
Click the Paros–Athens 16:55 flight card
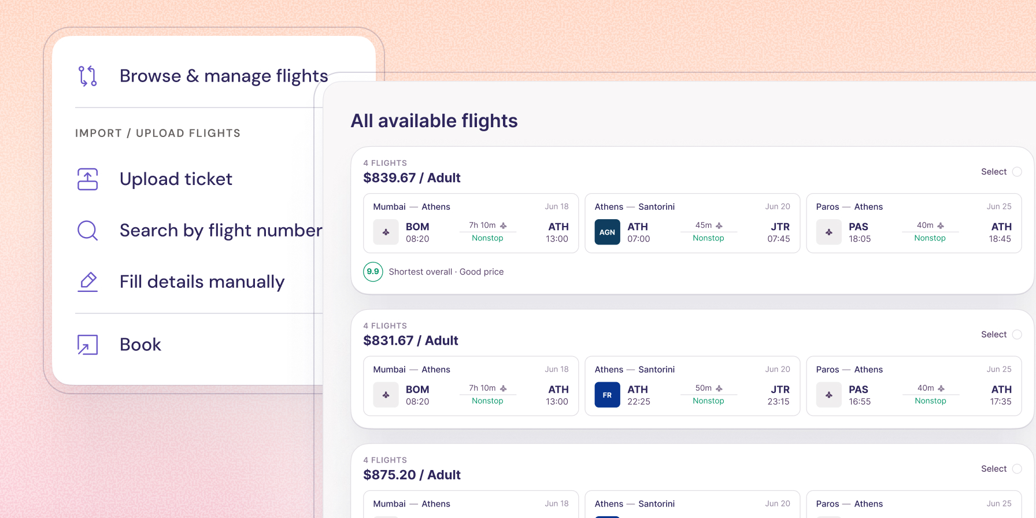tap(914, 386)
